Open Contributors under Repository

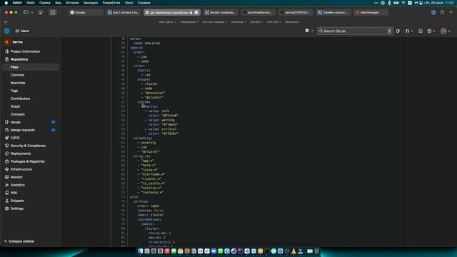pyautogui.click(x=20, y=99)
